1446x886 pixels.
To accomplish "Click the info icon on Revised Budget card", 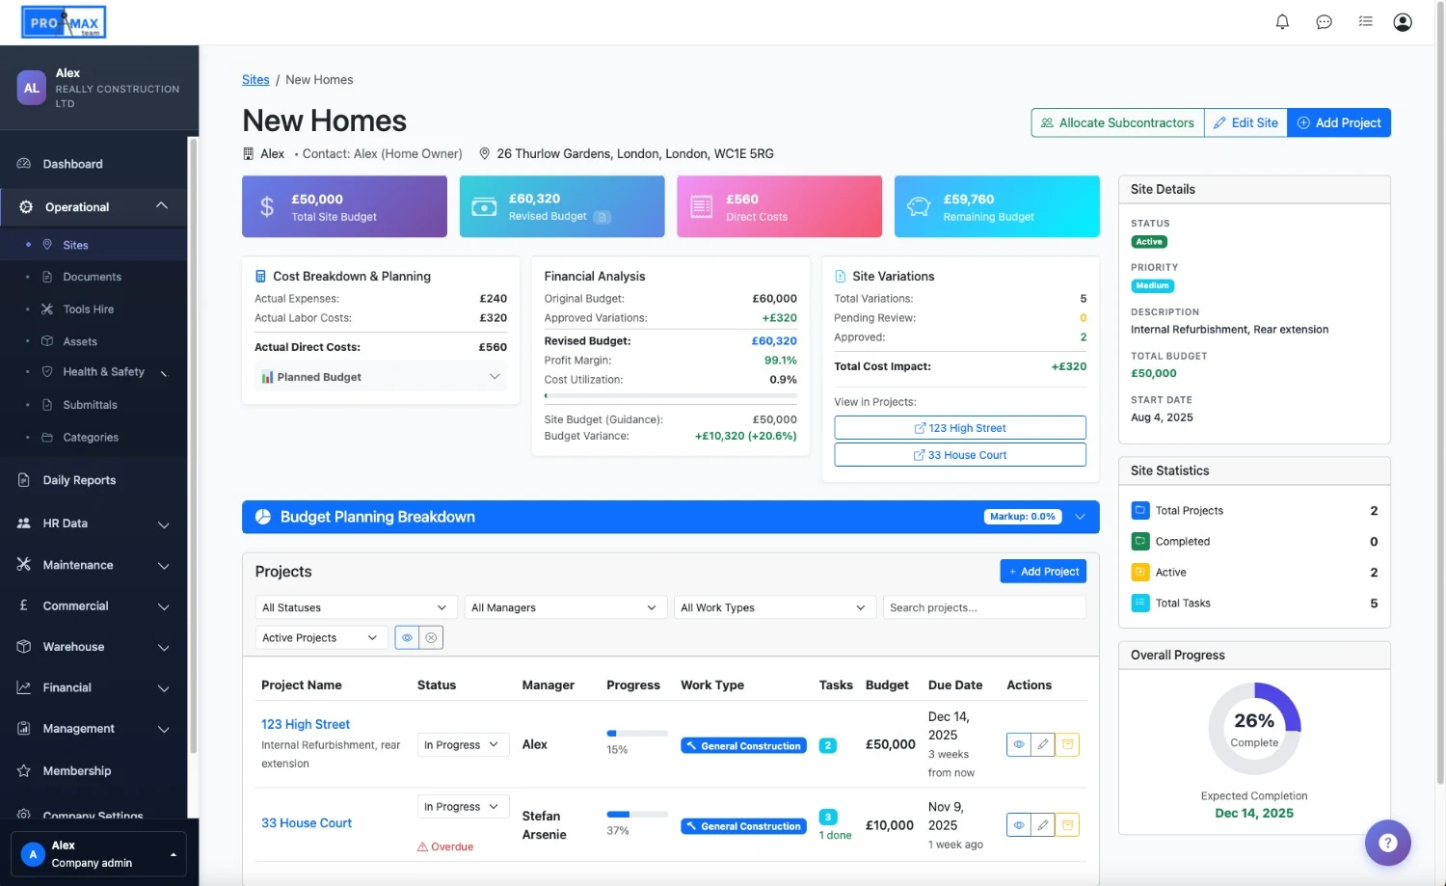I will pyautogui.click(x=602, y=217).
